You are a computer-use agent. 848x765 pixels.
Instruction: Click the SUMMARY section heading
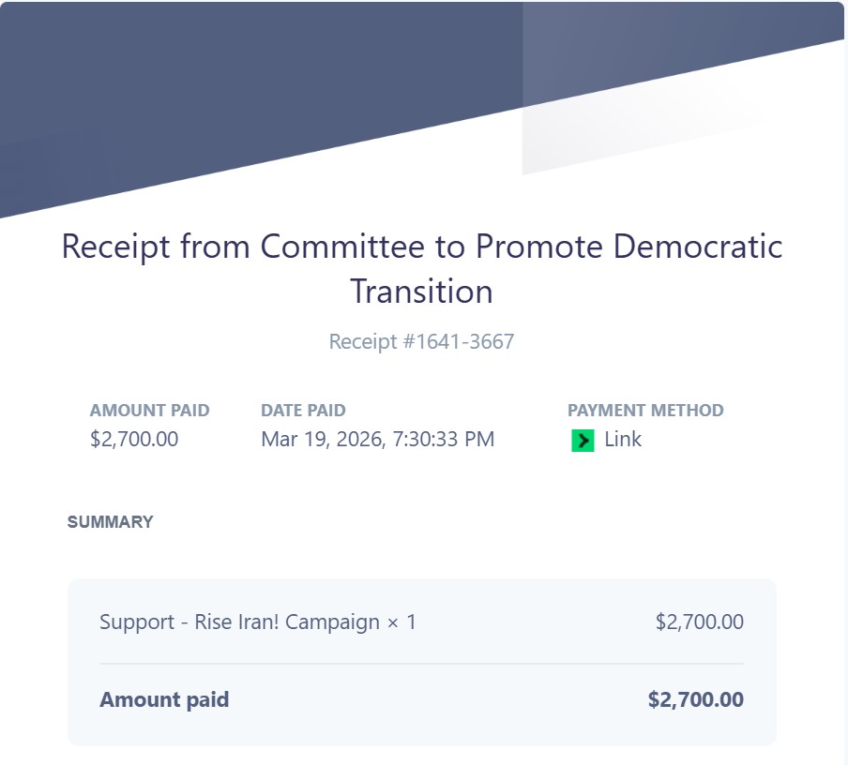point(111,521)
